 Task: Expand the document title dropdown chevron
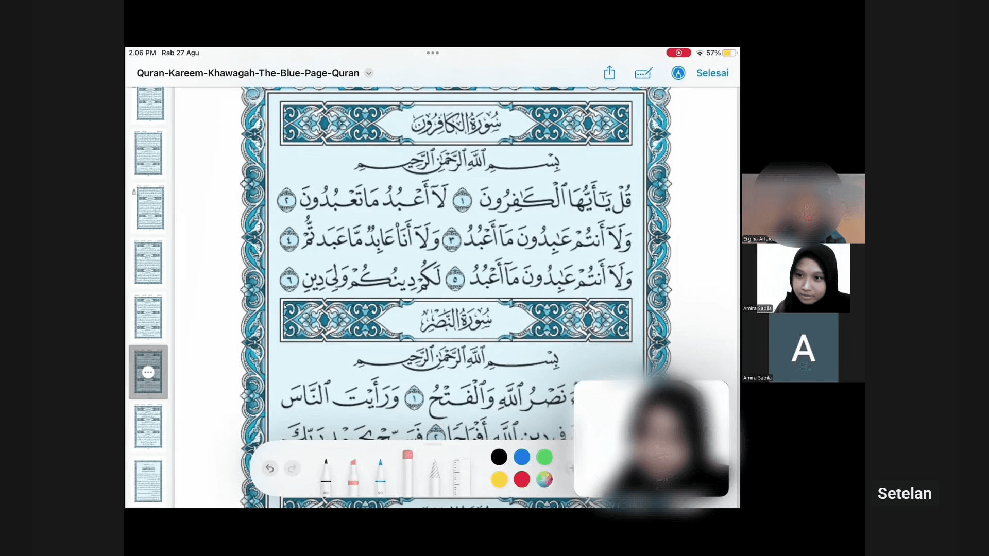[x=369, y=73]
